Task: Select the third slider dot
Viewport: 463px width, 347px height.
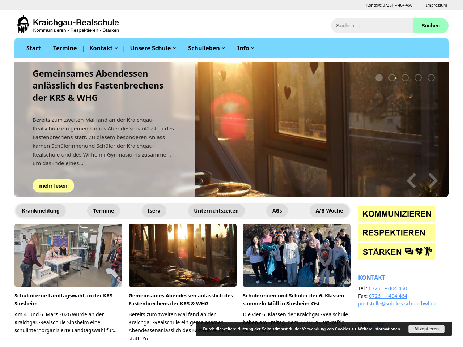Action: [x=405, y=78]
